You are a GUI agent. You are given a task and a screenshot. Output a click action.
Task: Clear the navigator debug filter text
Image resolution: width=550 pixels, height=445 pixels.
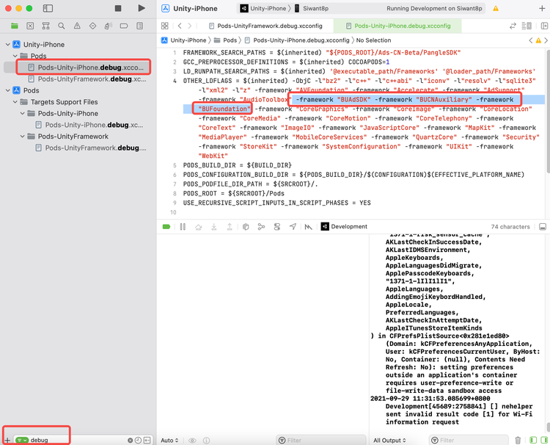pyautogui.click(x=130, y=440)
